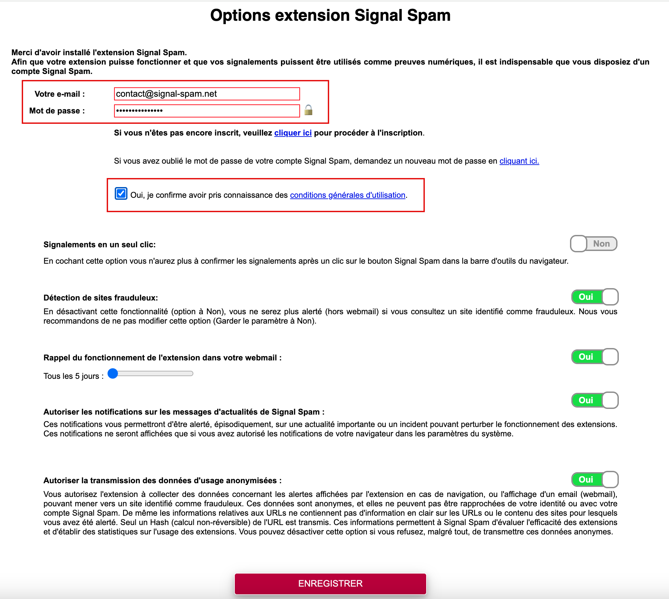Viewport: 669px width, 599px height.
Task: Click the 'Votre e-mail :' label
Action: (x=60, y=94)
